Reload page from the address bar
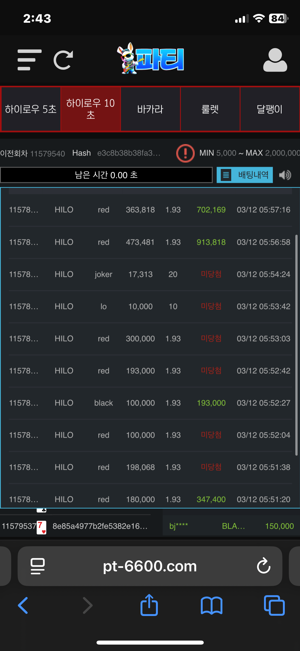 (263, 566)
